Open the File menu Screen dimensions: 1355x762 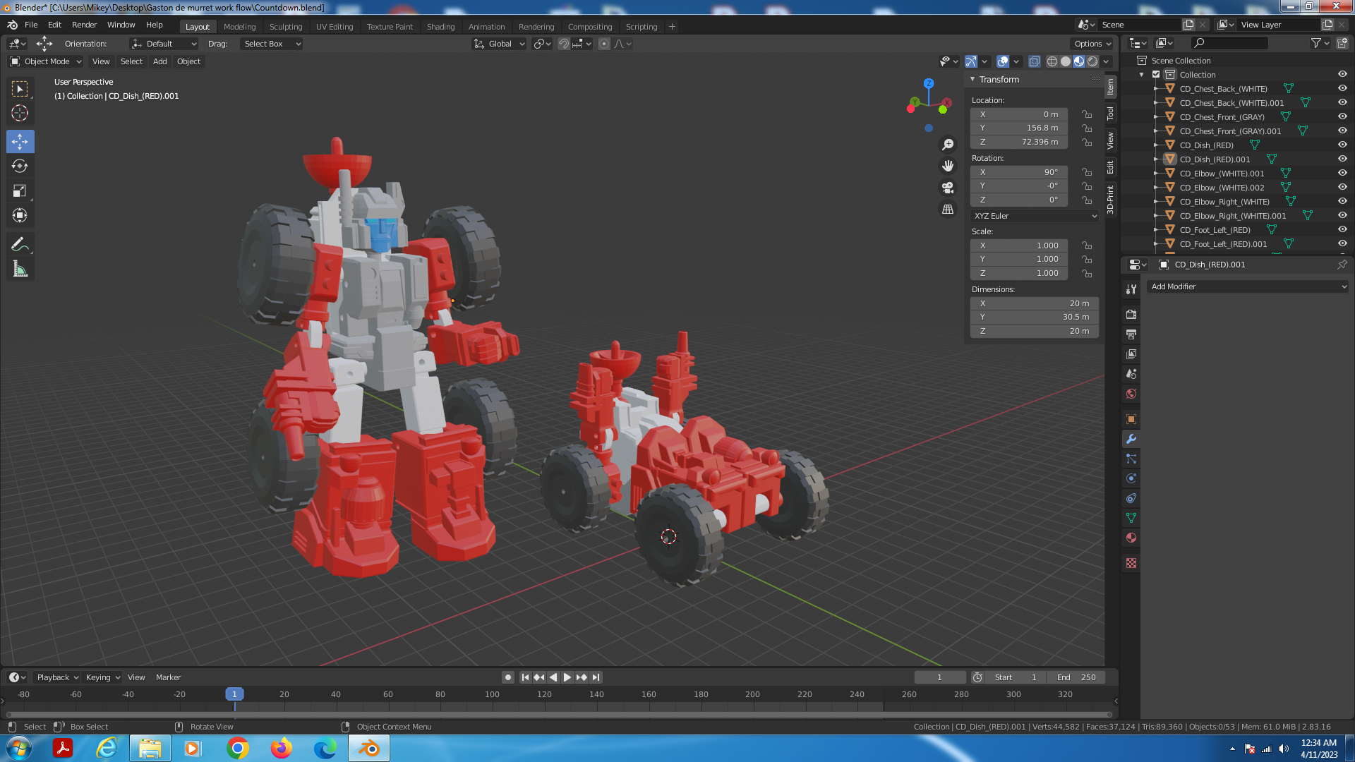coord(31,25)
